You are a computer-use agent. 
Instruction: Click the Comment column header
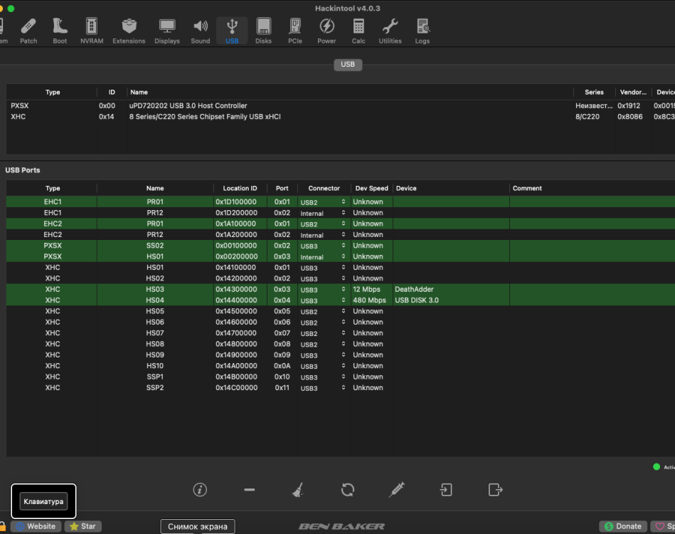pos(527,189)
